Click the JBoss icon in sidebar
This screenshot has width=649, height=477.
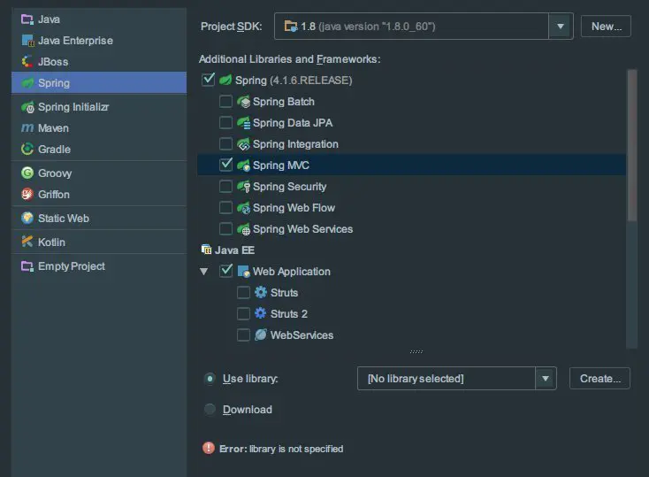pos(27,62)
